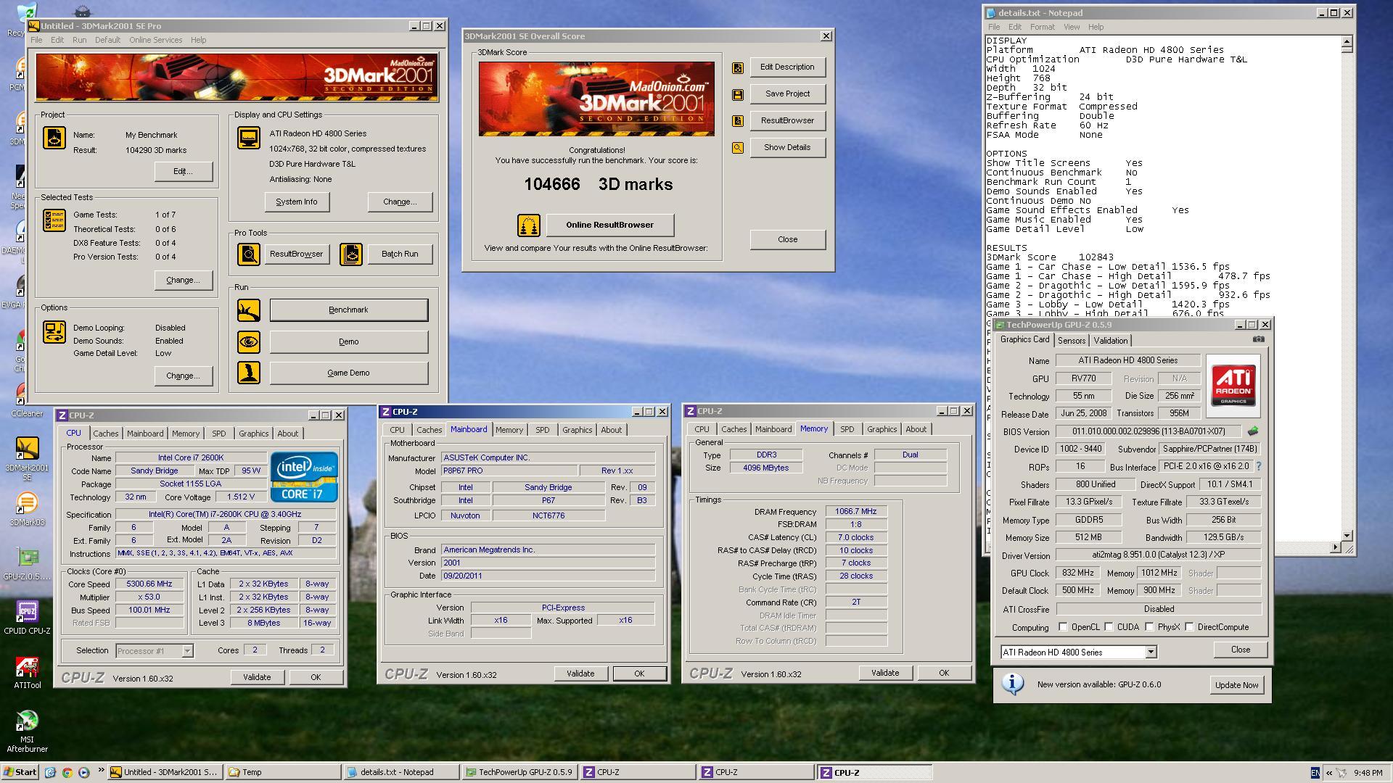Click Validate in the Mainboard CPU-Z window

[580, 674]
